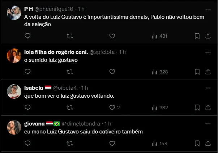
Task: Share P H's tweet
Action: point(208,36)
